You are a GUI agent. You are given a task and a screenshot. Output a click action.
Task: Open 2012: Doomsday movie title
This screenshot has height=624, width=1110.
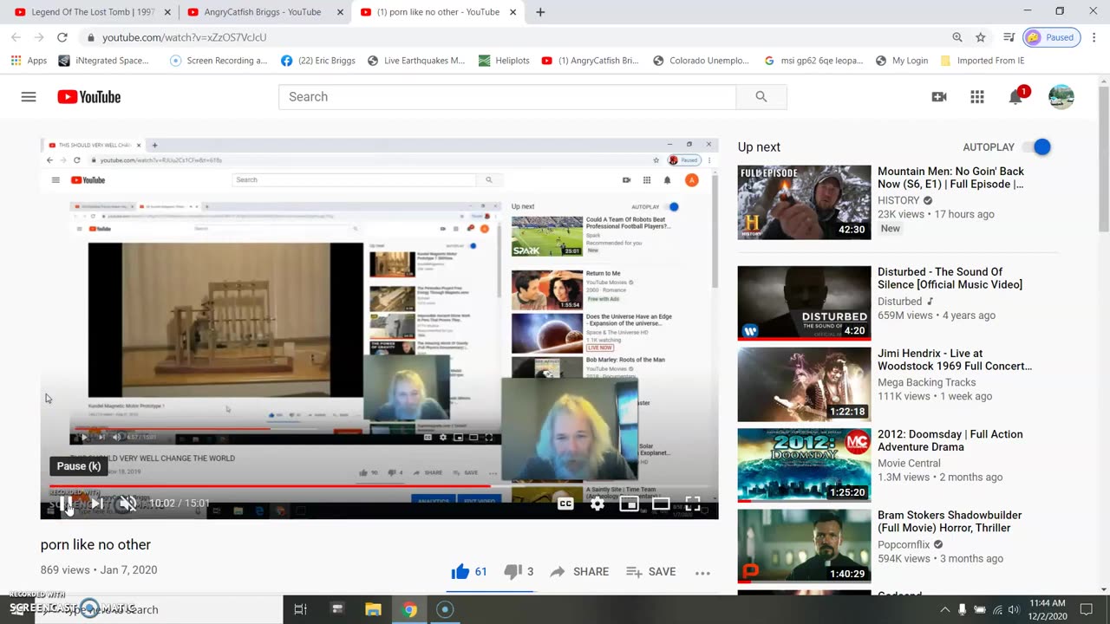tap(950, 440)
